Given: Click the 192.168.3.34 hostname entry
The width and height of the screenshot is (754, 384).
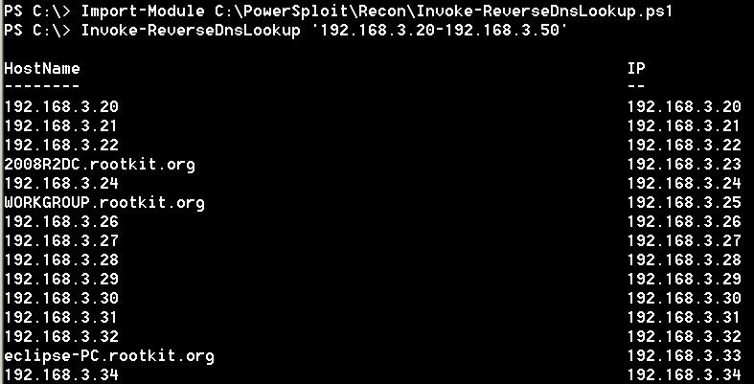Looking at the screenshot, I should pyautogui.click(x=61, y=374).
